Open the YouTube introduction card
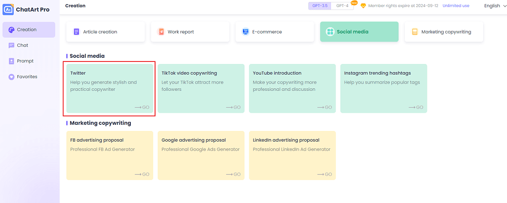Screen dimensions: 507x203 pyautogui.click(x=293, y=88)
